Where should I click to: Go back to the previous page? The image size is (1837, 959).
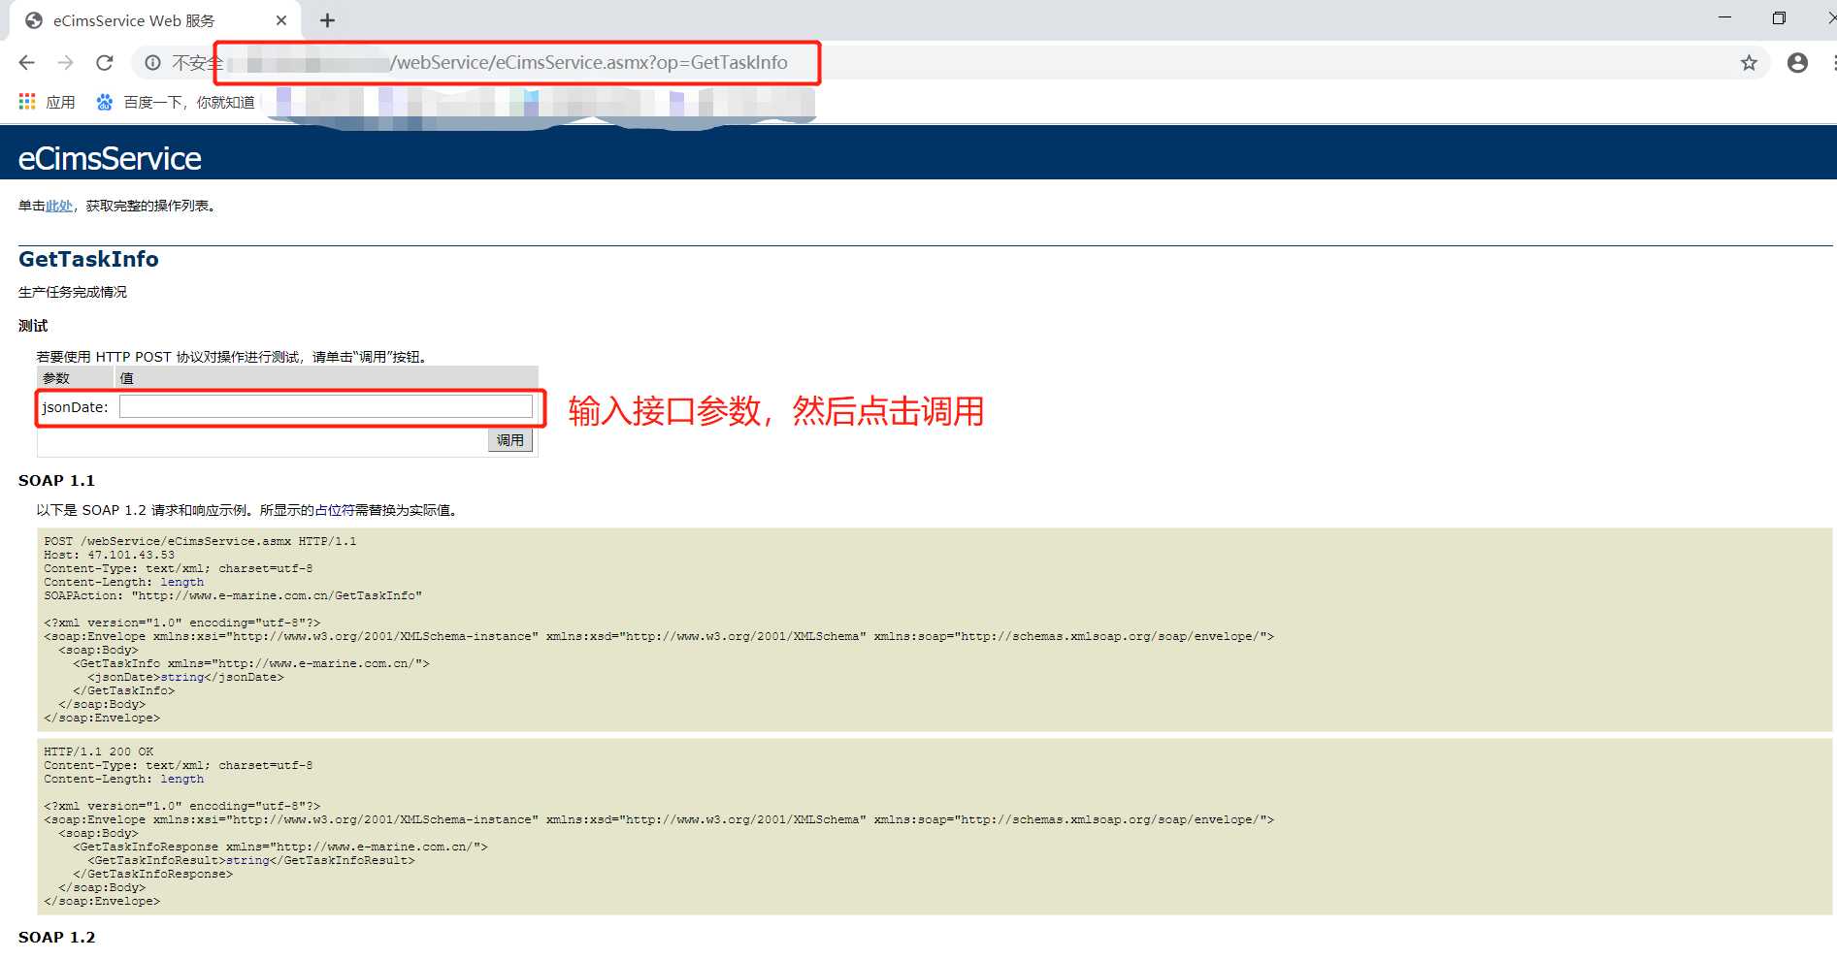(x=27, y=63)
